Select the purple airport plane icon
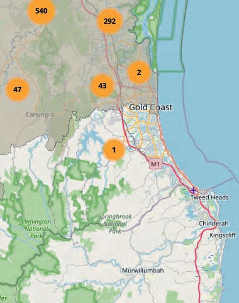Viewport: 239px width, 303px height. tap(193, 190)
